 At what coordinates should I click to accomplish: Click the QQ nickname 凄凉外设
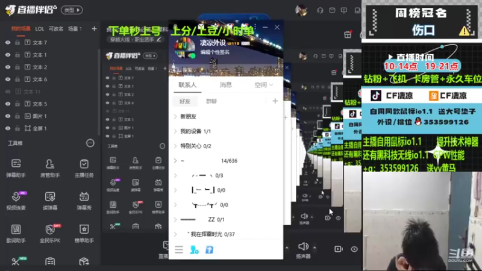(213, 43)
